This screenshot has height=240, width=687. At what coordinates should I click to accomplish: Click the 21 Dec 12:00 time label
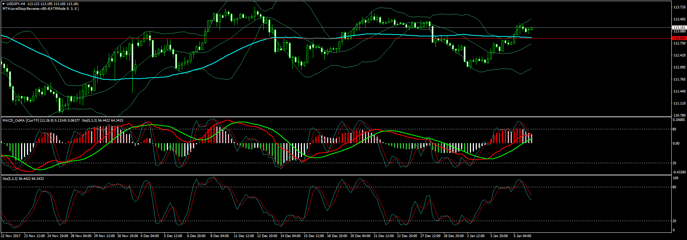(384, 236)
